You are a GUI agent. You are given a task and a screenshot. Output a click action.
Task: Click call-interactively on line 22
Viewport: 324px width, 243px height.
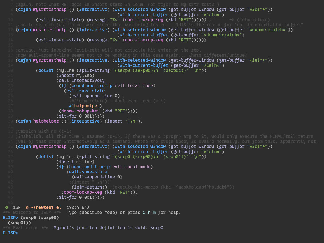[82, 81]
